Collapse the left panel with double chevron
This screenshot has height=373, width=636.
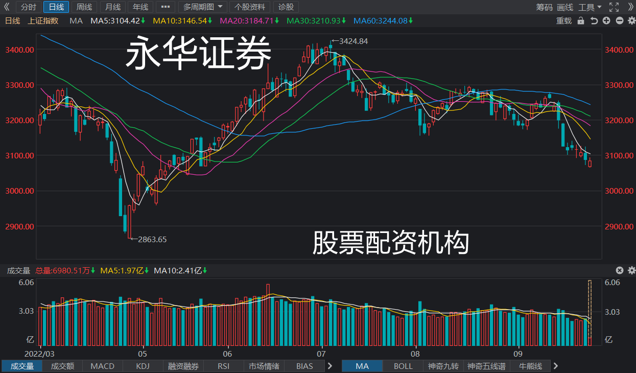click(6, 7)
